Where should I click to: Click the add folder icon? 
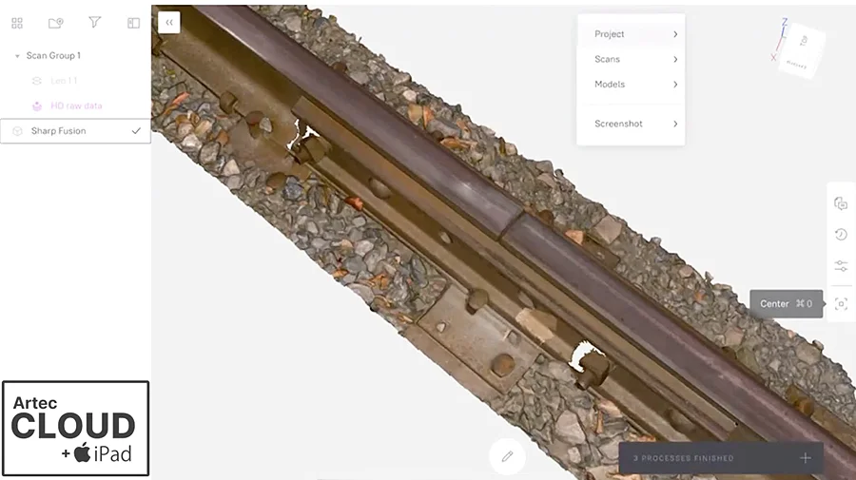click(x=55, y=23)
